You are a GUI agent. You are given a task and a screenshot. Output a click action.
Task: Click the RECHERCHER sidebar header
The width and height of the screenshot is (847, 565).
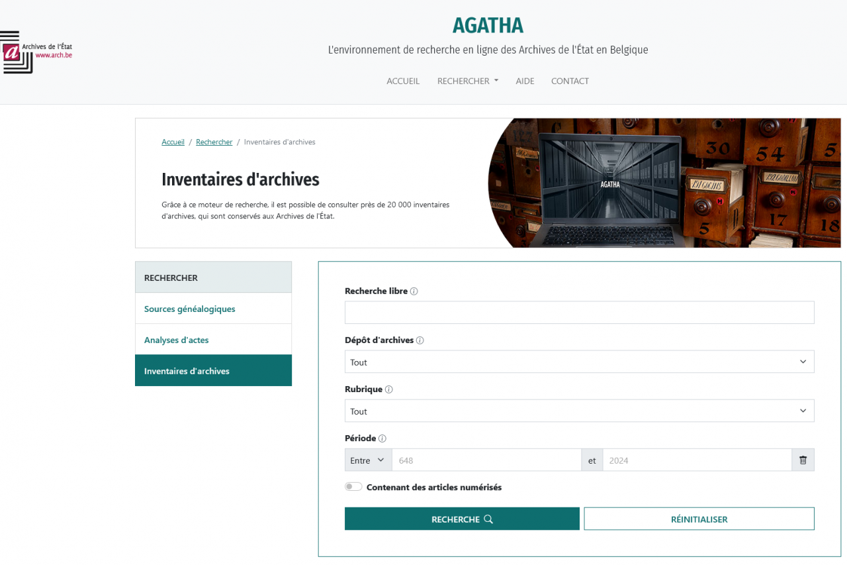pos(213,278)
